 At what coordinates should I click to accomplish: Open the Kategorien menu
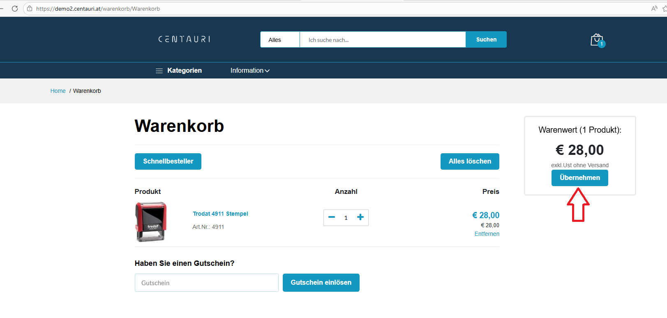click(x=179, y=71)
